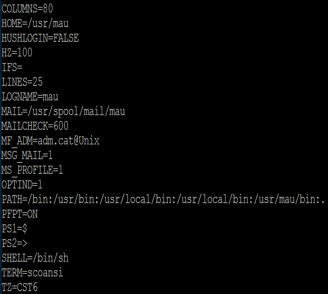Click the OPTIND=1 line
This screenshot has width=328, height=294.
coord(22,185)
